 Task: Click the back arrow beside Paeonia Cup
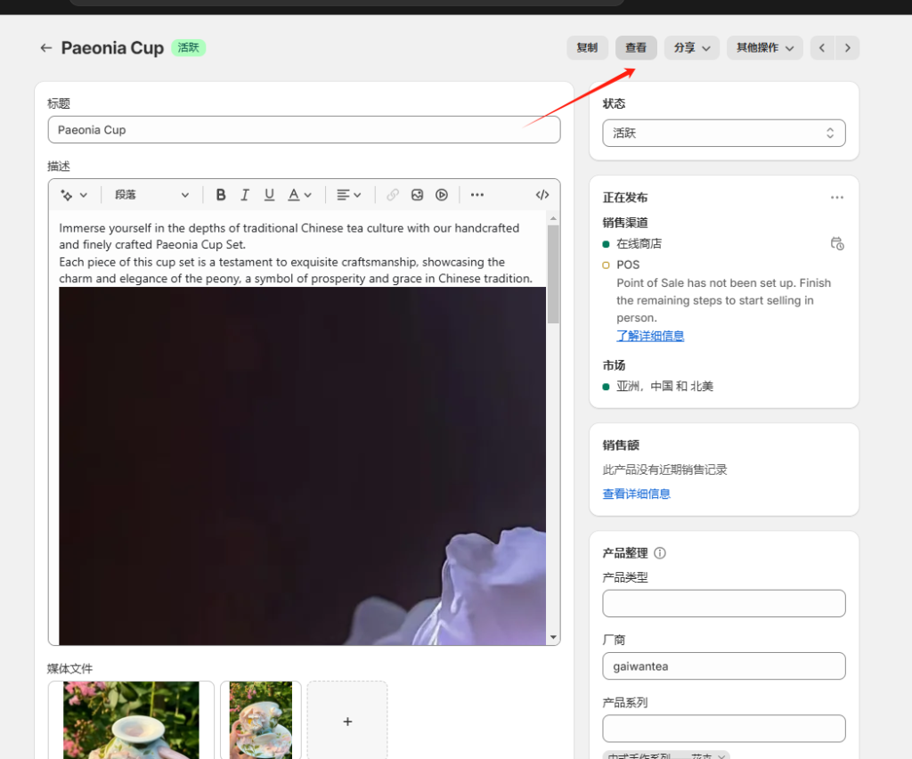[46, 48]
